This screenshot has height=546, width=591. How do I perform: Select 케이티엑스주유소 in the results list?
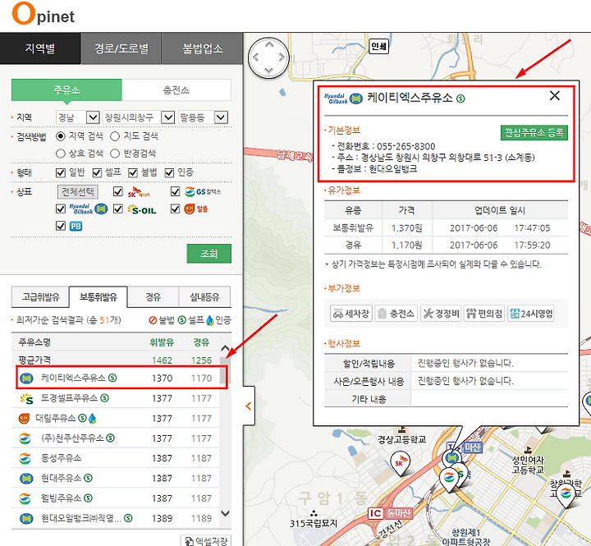coord(117,378)
